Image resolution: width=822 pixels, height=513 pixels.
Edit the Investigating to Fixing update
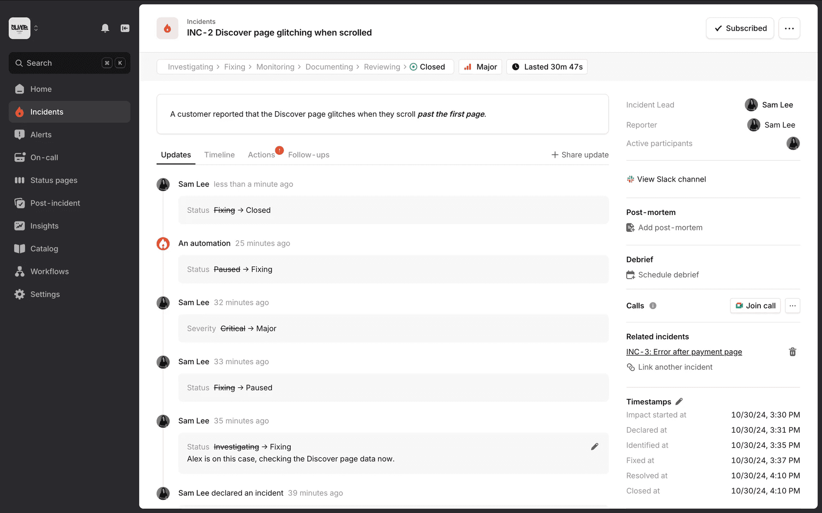[x=595, y=447]
